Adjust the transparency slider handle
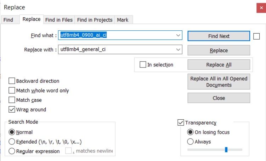 (x=226, y=150)
